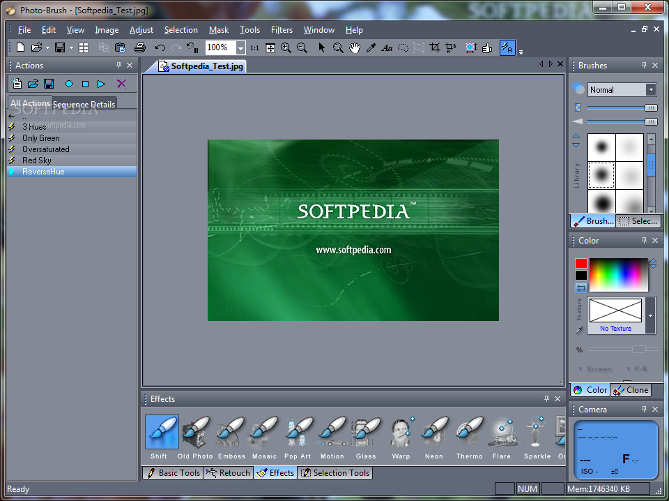Select the Hand pan tool
This screenshot has height=501, width=669.
point(355,47)
